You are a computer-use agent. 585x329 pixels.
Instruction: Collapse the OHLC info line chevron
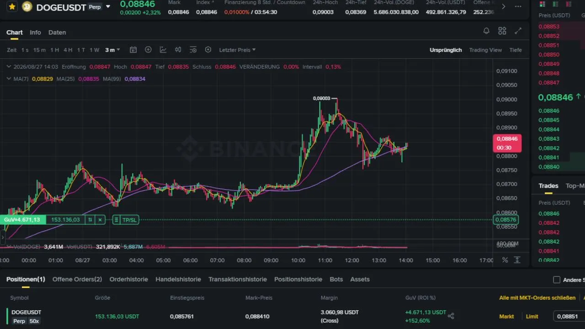tap(9, 67)
